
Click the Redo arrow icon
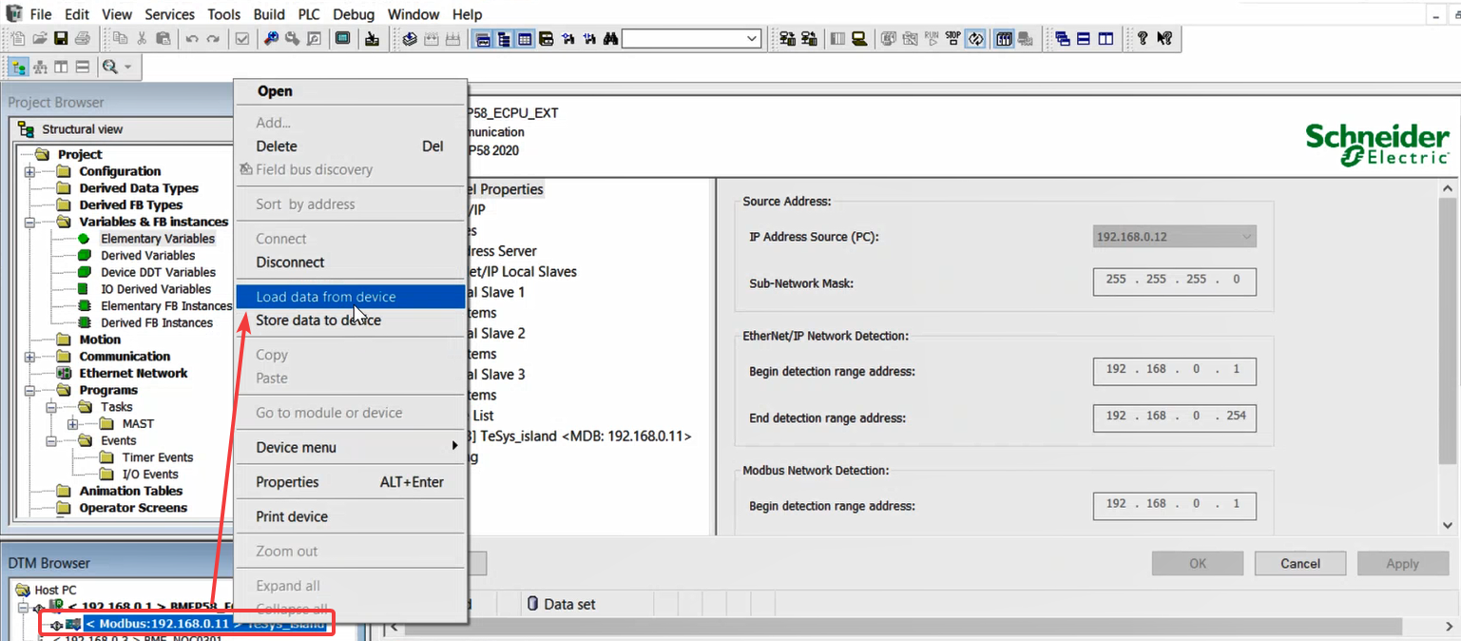213,39
